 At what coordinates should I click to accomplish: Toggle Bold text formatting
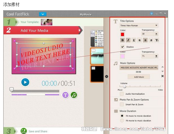(x=122, y=40)
